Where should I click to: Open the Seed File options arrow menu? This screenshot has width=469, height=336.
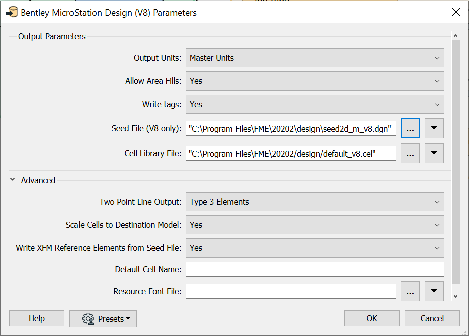(x=434, y=128)
